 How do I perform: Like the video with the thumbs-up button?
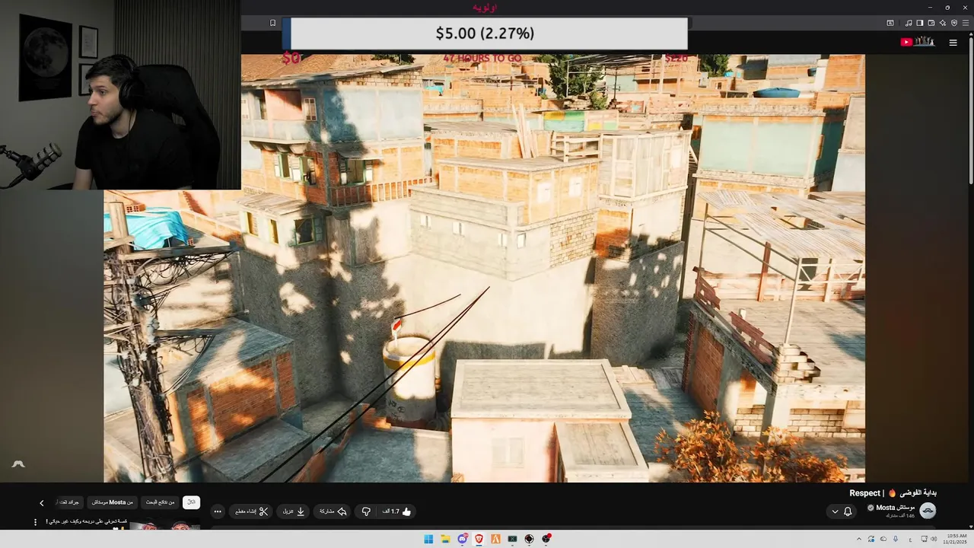click(398, 511)
